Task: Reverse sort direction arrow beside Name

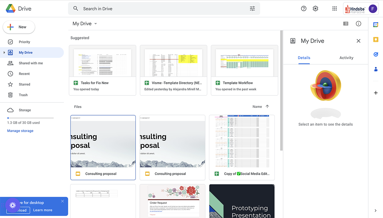Action: [x=267, y=107]
